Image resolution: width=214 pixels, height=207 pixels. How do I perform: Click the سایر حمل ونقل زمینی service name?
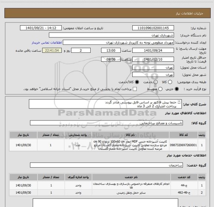point(131,193)
